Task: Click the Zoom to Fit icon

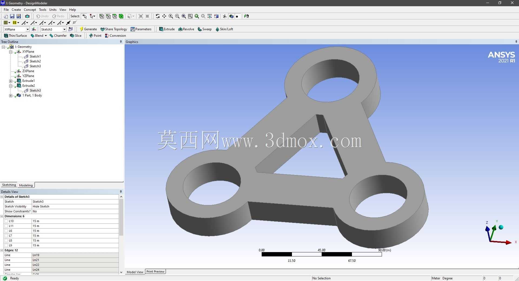Action: pos(184,16)
